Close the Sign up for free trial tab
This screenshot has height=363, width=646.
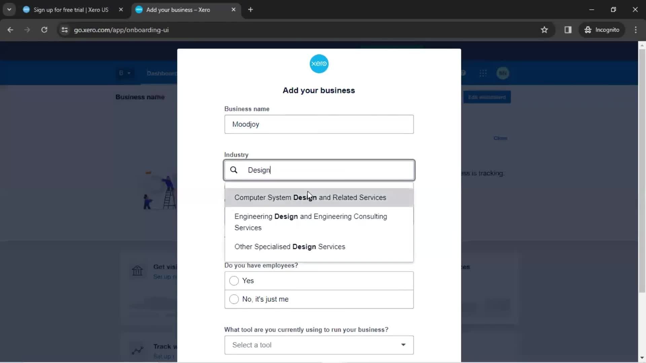point(121,10)
